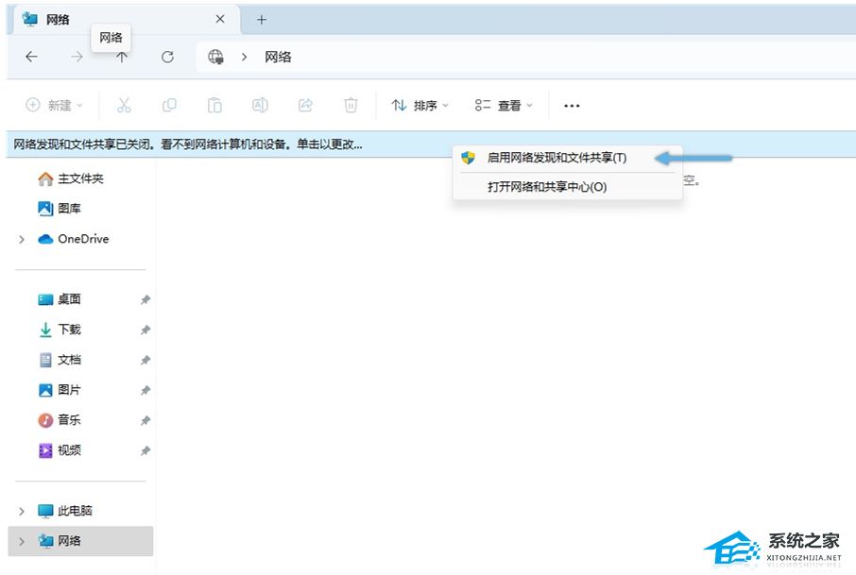
Task: Click the Rename icon in toolbar
Action: click(x=260, y=105)
